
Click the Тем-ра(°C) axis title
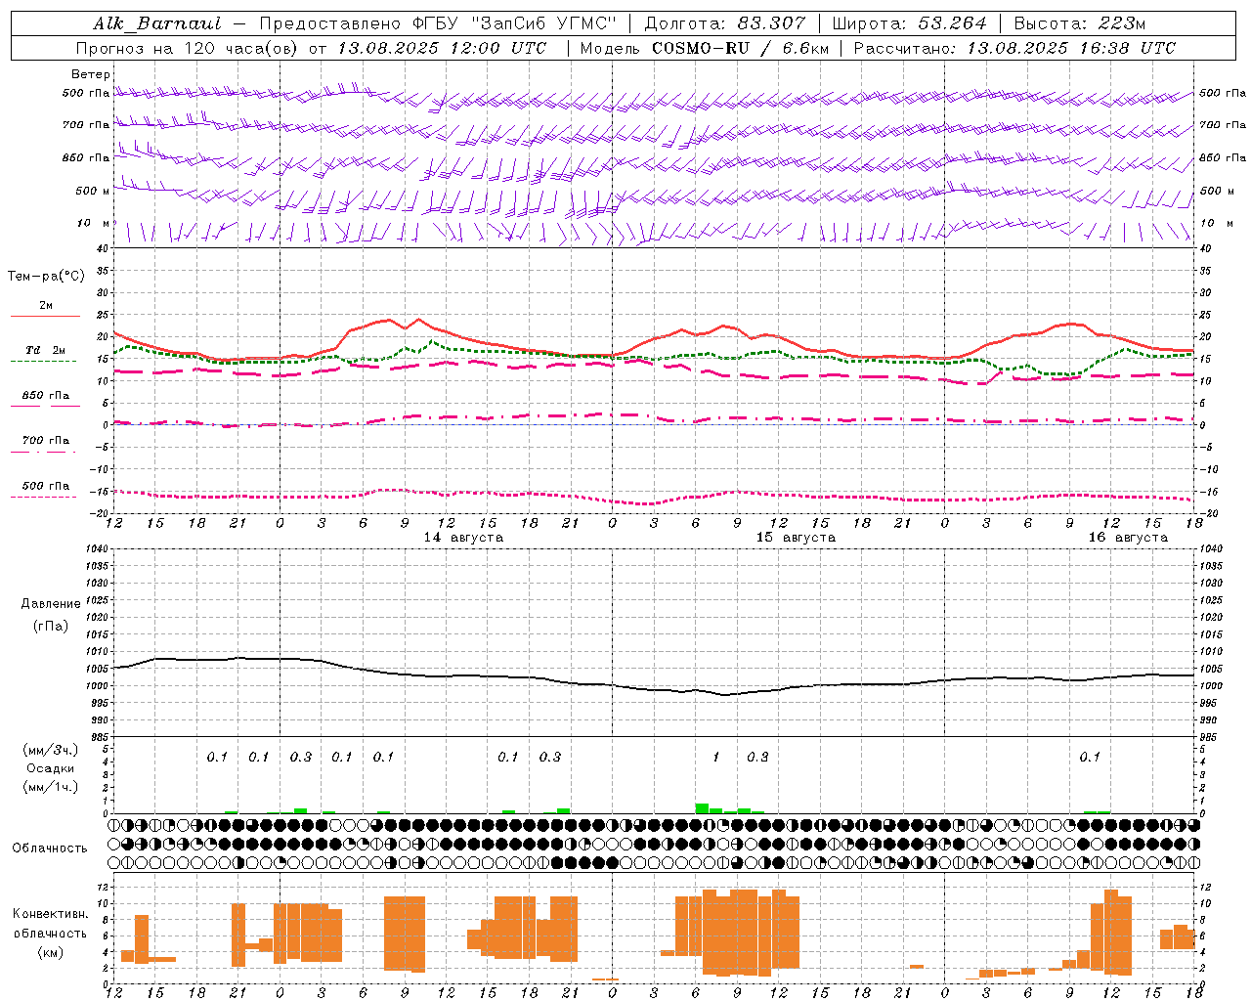click(46, 277)
